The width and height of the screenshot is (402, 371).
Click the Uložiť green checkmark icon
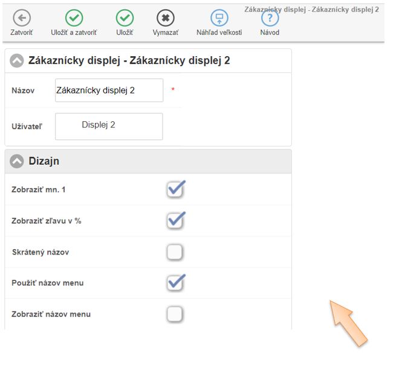point(125,18)
